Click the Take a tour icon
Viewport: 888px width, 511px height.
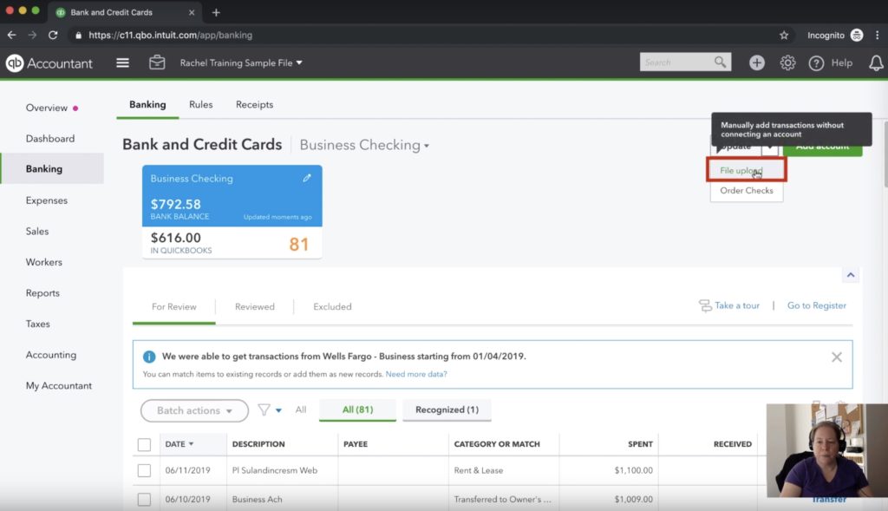(705, 306)
